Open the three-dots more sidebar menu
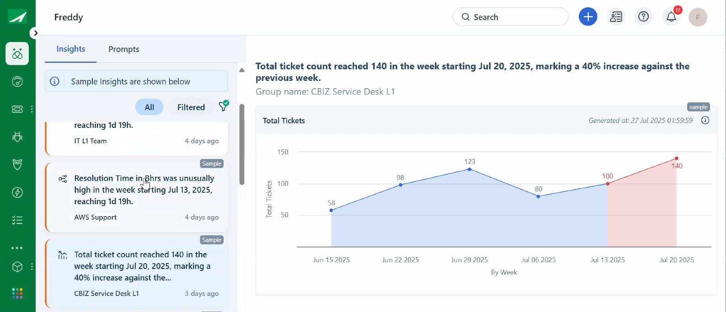The image size is (726, 312). (17, 248)
